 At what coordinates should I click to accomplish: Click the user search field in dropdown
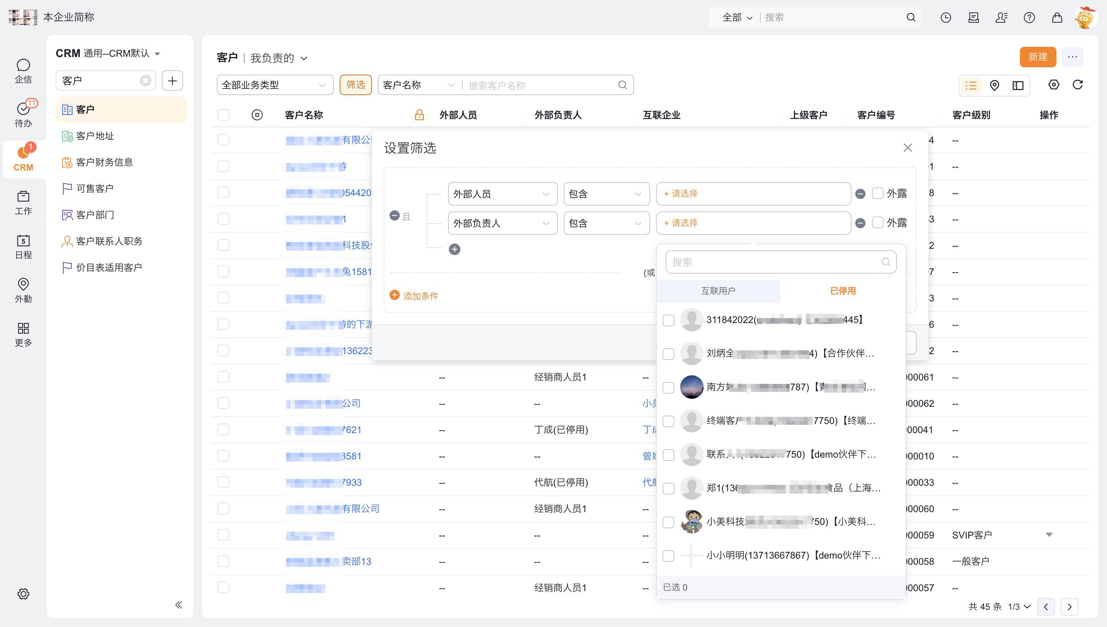pos(776,262)
